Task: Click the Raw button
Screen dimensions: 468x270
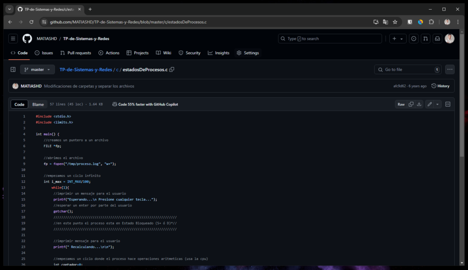Action: [400, 104]
